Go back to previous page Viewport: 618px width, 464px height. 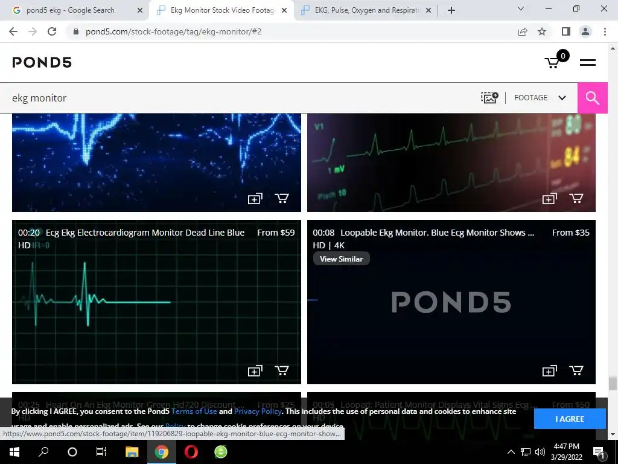13,31
